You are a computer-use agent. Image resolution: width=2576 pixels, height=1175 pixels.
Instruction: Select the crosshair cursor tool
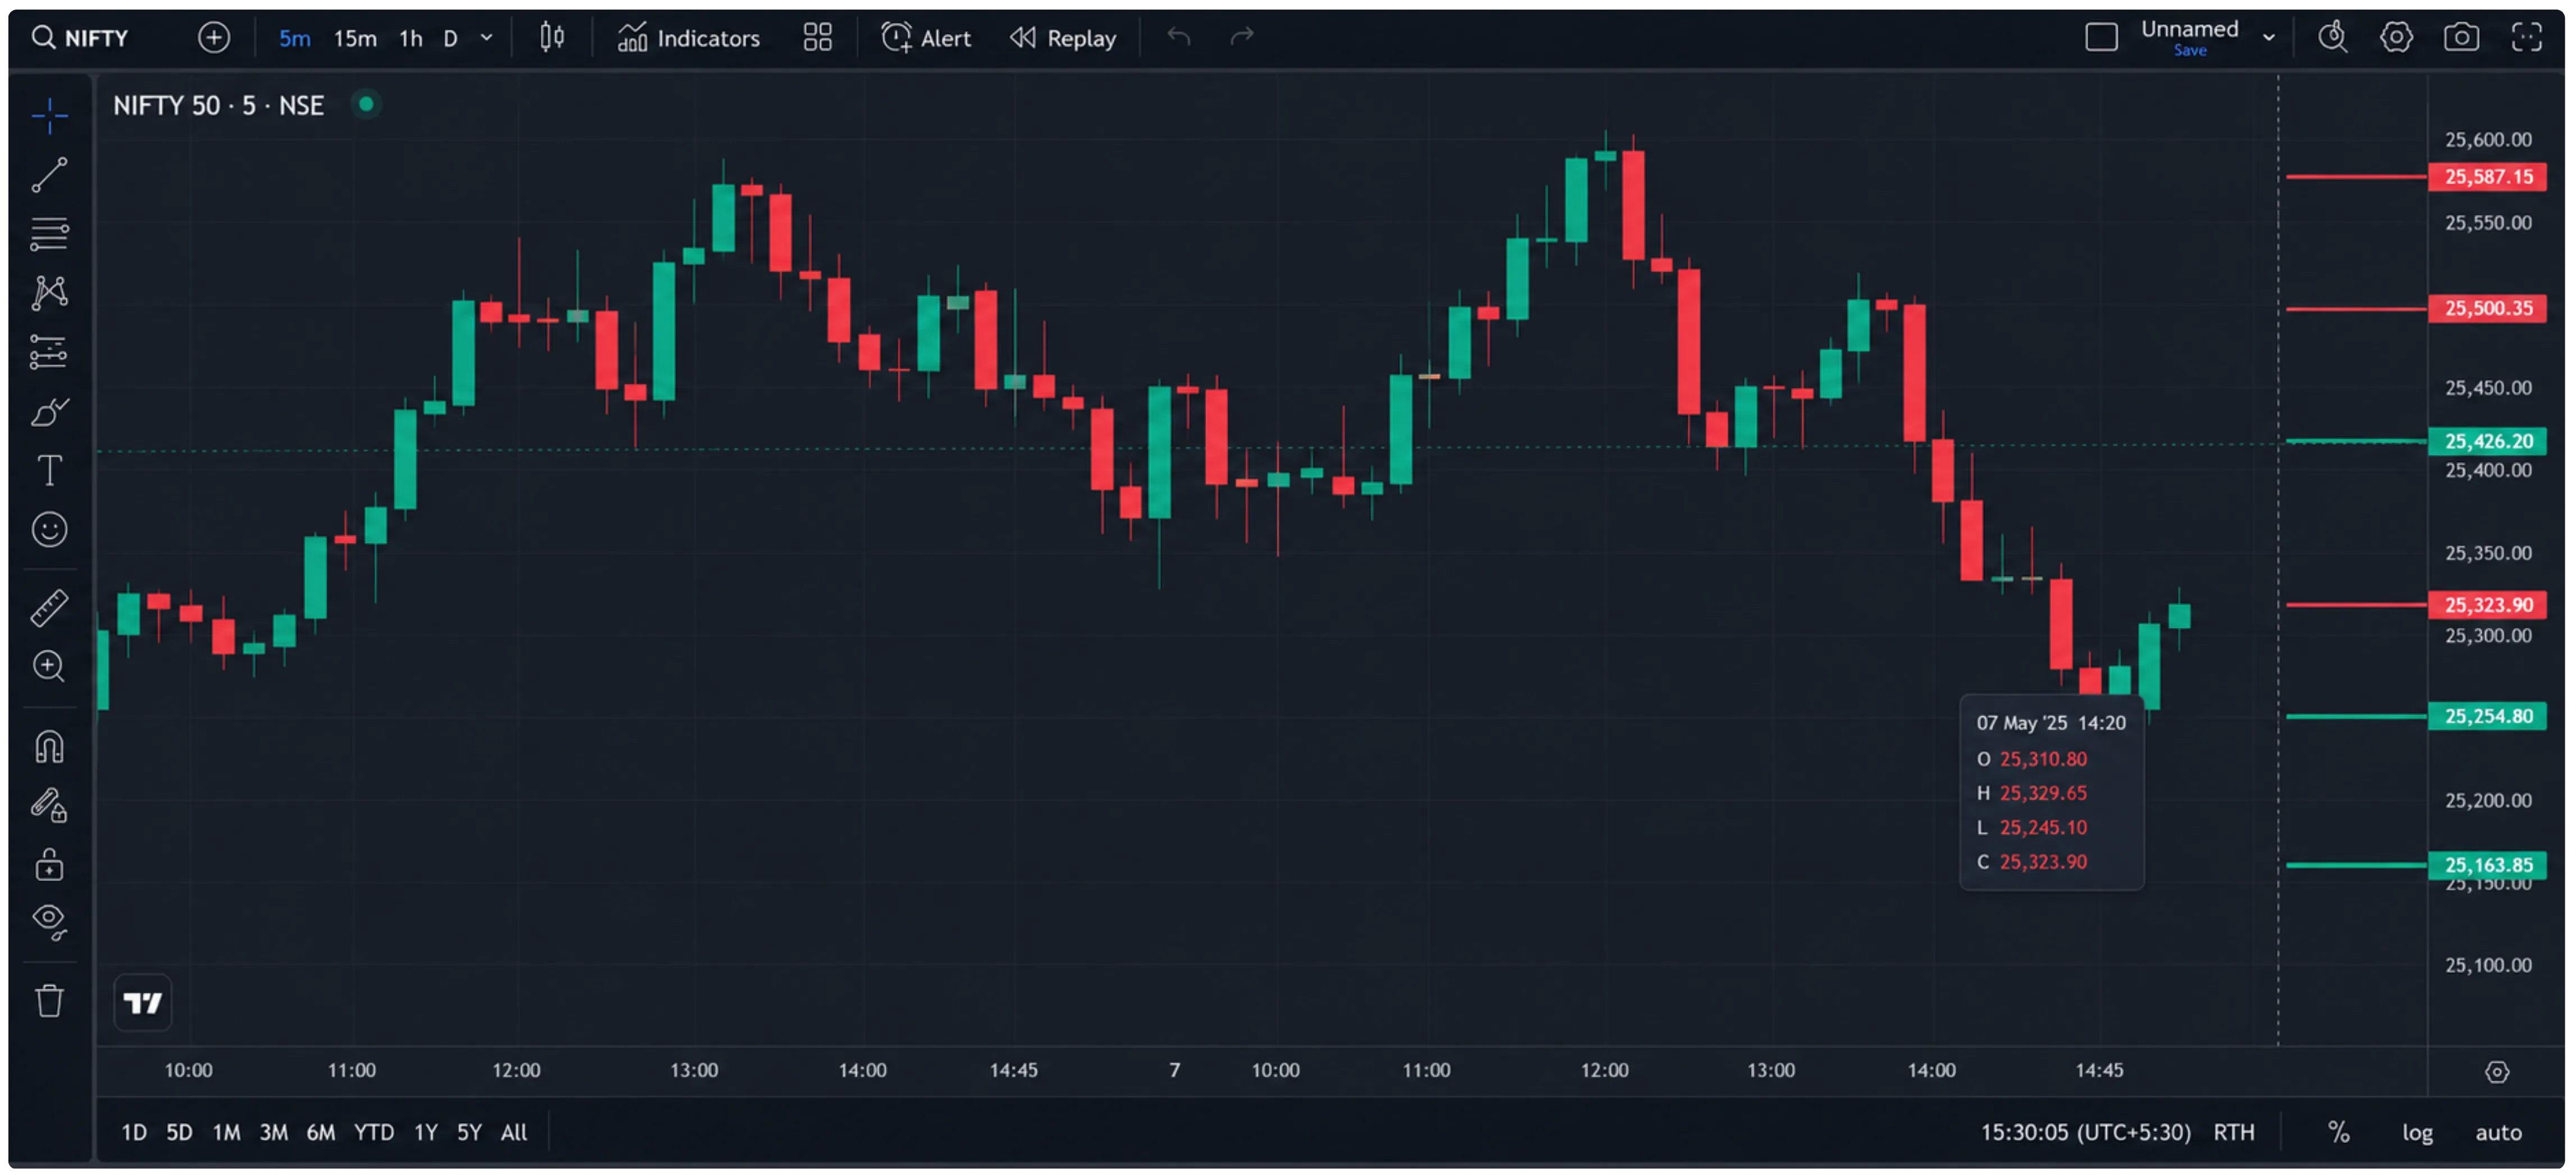[x=49, y=116]
